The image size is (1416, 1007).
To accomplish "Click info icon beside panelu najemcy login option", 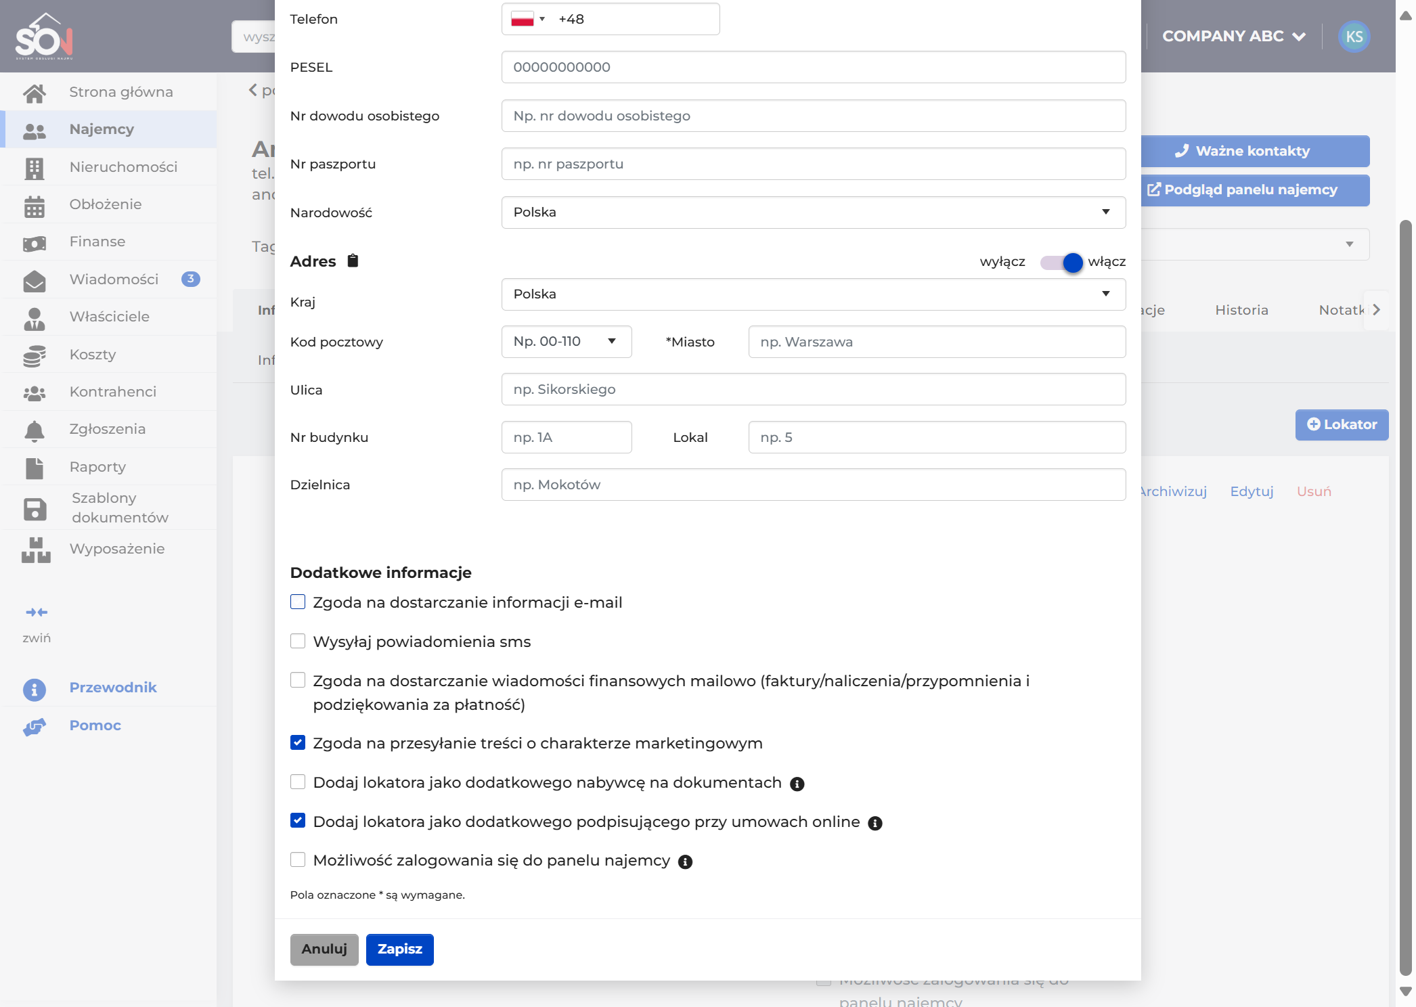I will (x=685, y=861).
